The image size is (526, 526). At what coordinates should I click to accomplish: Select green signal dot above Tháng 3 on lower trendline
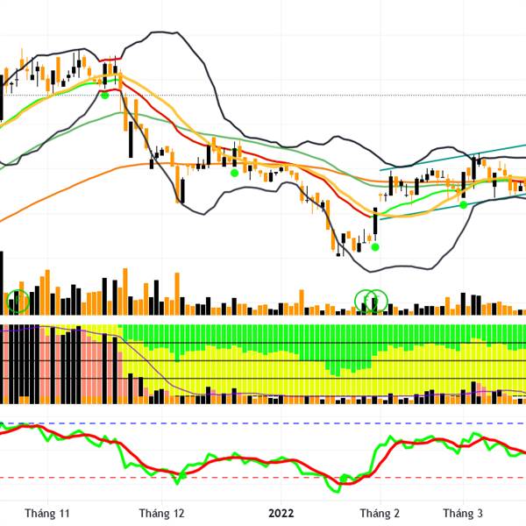click(463, 204)
